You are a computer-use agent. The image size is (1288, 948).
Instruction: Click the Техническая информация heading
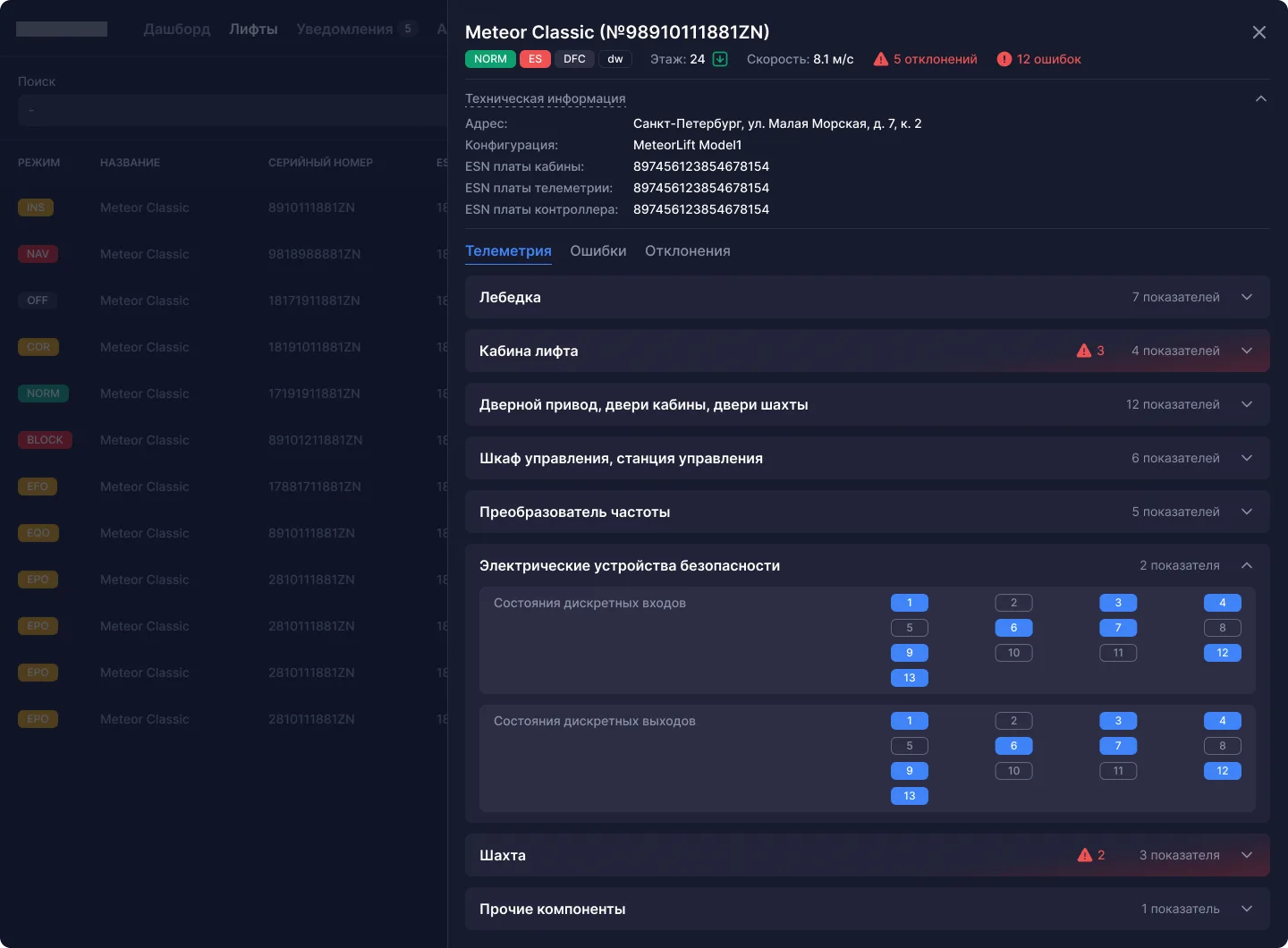point(546,98)
